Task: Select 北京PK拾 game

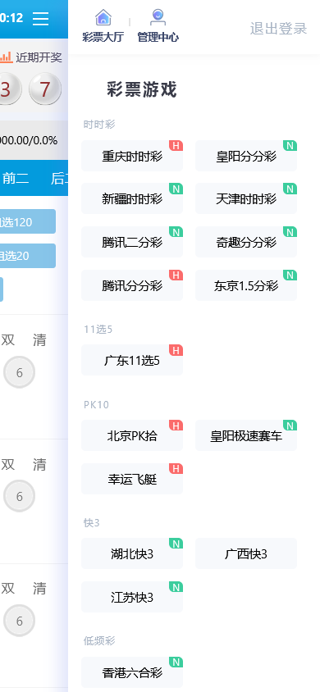Action: click(x=132, y=436)
